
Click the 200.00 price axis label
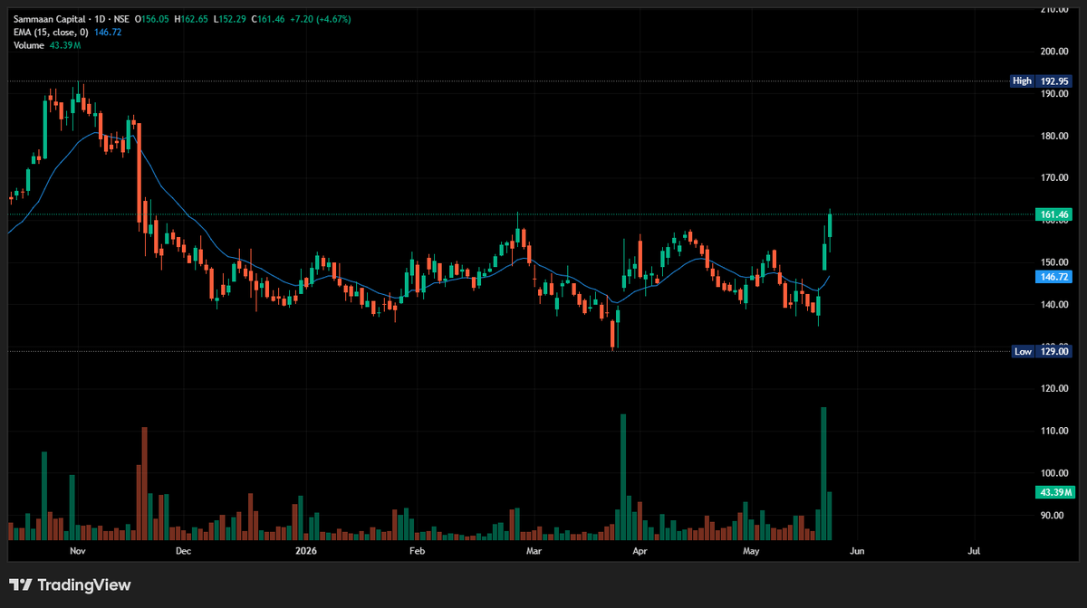(1056, 52)
